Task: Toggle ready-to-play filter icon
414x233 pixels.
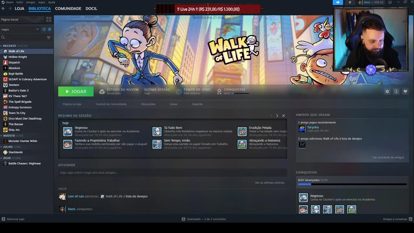Action: [49, 29]
